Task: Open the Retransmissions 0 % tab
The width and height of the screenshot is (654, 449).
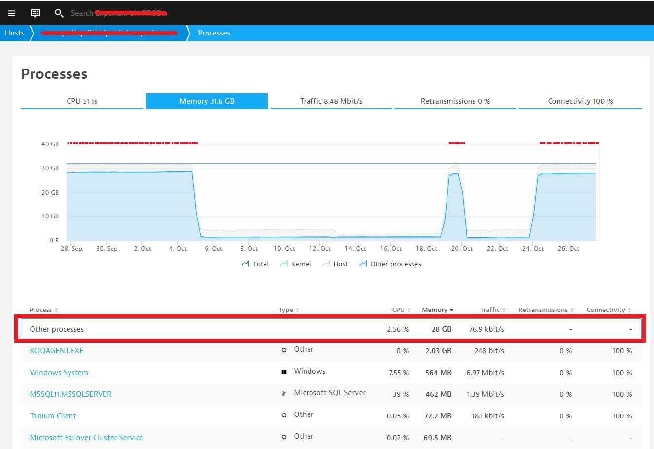Action: (x=455, y=101)
